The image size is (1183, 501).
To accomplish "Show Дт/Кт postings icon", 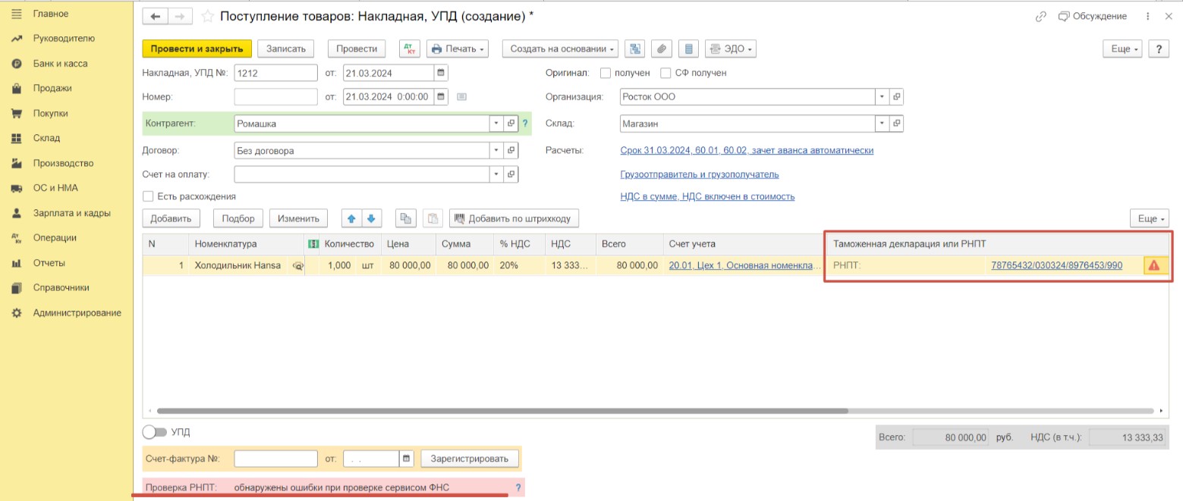I will (x=410, y=49).
